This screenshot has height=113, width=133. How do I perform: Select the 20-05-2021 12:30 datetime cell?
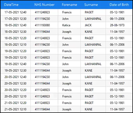coord(15,83)
